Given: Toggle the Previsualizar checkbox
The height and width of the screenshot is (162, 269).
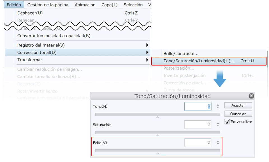Looking at the screenshot, I should [x=227, y=122].
